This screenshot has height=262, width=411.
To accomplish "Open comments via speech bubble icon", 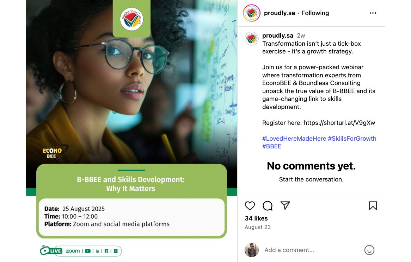I will [267, 206].
